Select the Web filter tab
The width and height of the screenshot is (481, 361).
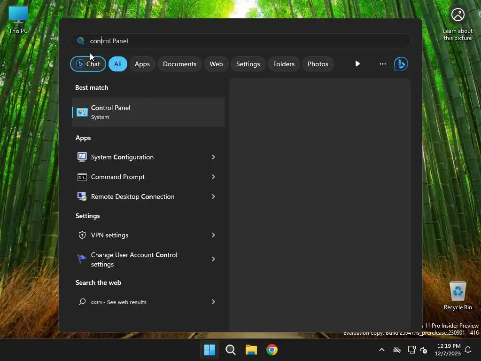click(x=216, y=64)
